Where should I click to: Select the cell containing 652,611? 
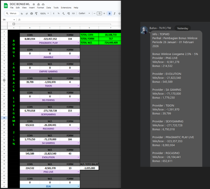30,125
